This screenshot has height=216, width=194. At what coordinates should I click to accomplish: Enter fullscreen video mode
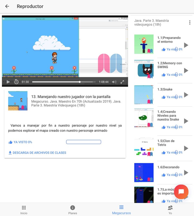pos(122,82)
